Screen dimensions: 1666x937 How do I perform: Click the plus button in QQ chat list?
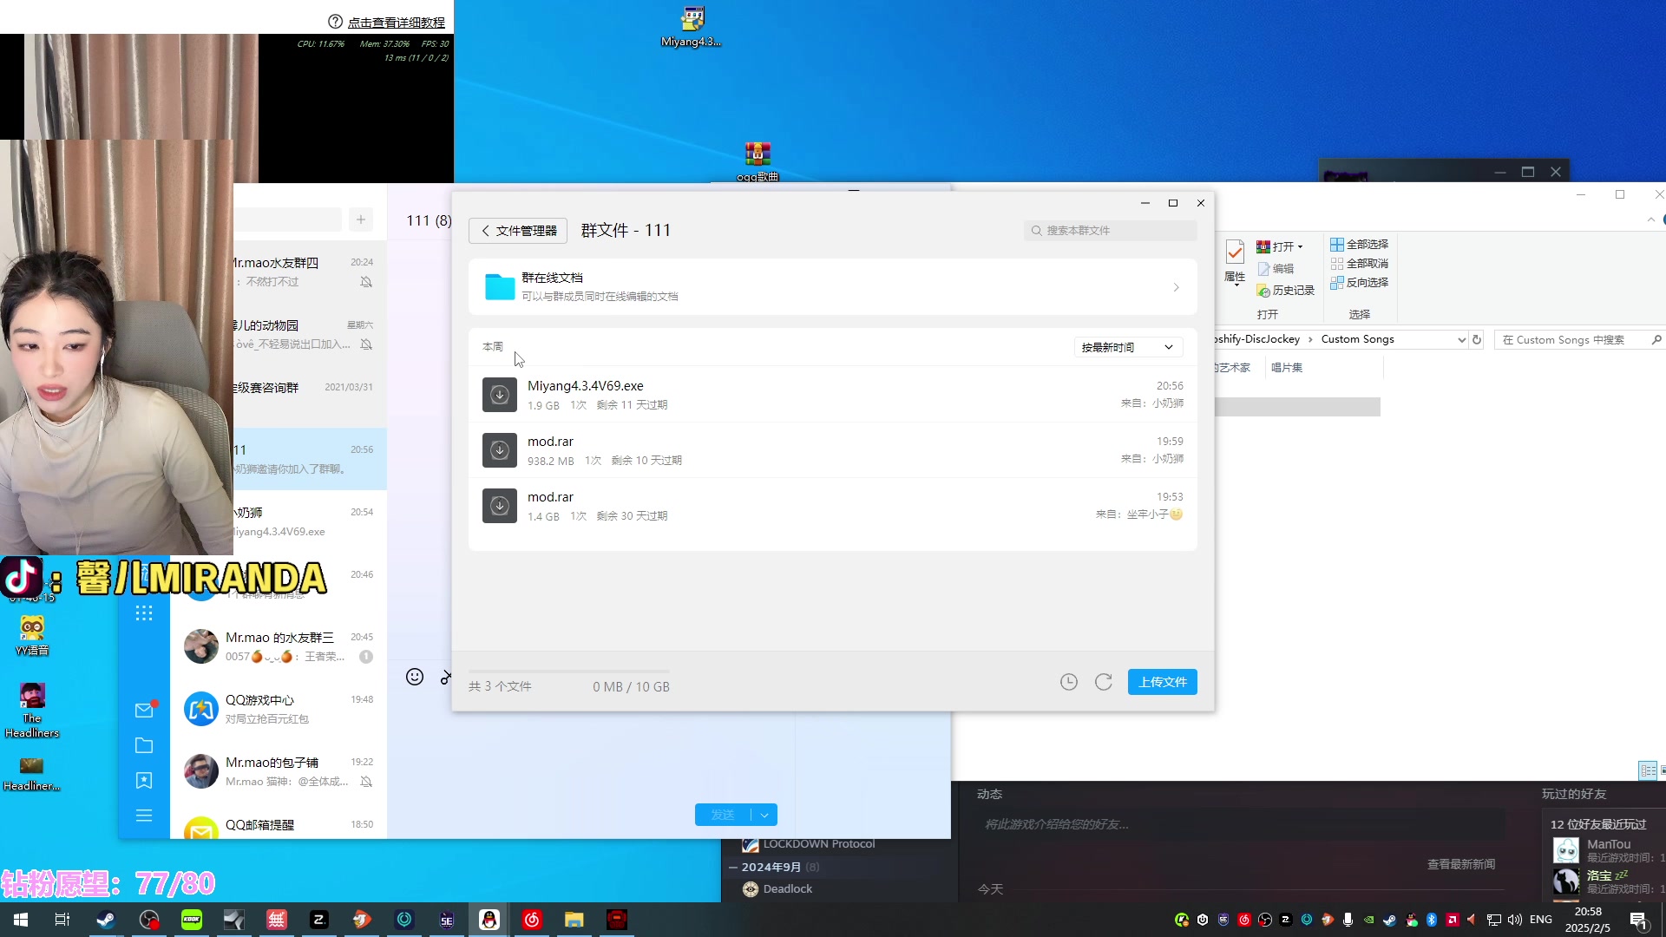[361, 220]
